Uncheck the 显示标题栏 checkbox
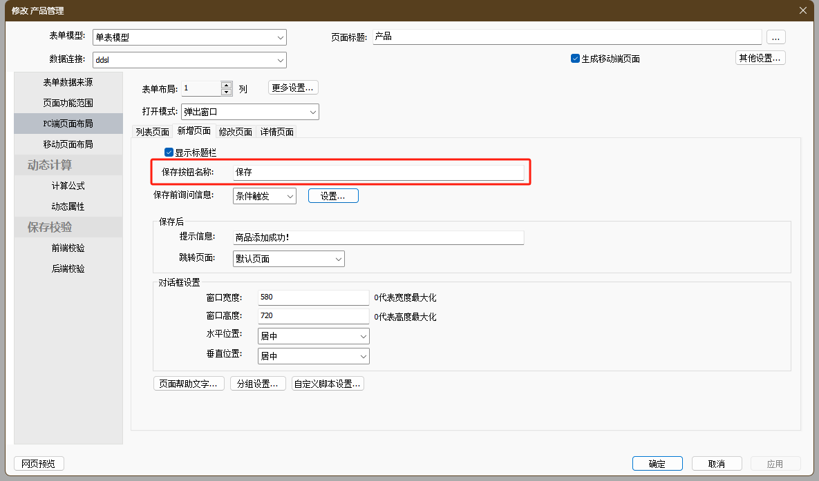819x481 pixels. (169, 153)
